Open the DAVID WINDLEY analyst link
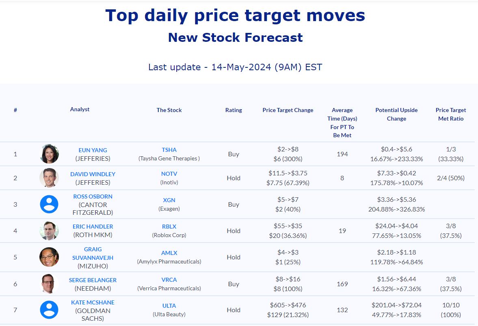The height and width of the screenshot is (326, 478). (x=93, y=174)
